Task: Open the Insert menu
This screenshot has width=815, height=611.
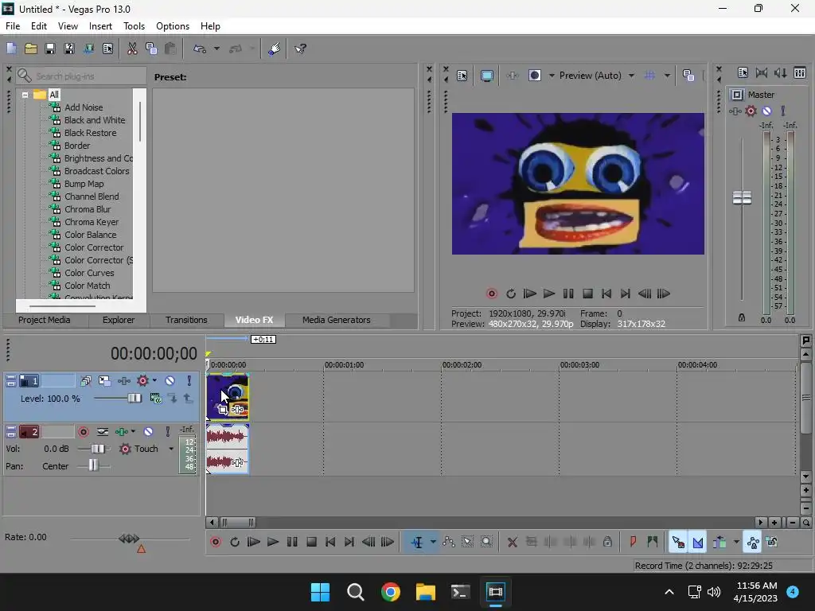Action: [x=100, y=26]
